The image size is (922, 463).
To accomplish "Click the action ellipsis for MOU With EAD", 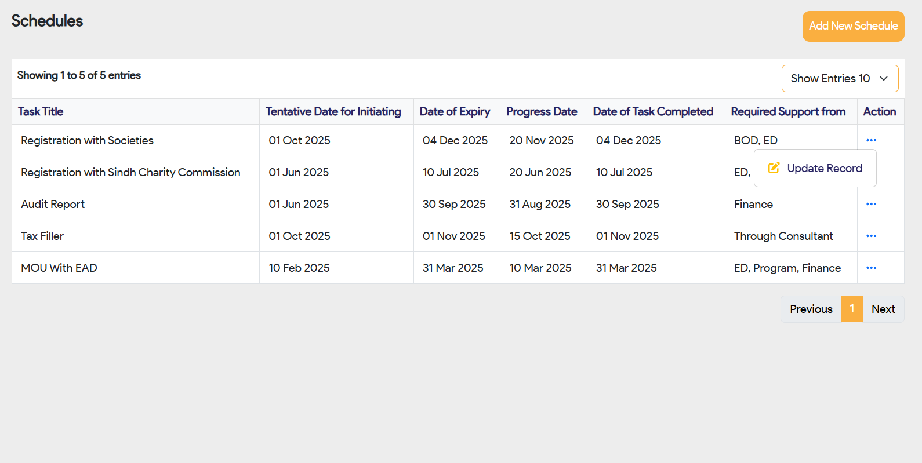I will click(x=872, y=268).
